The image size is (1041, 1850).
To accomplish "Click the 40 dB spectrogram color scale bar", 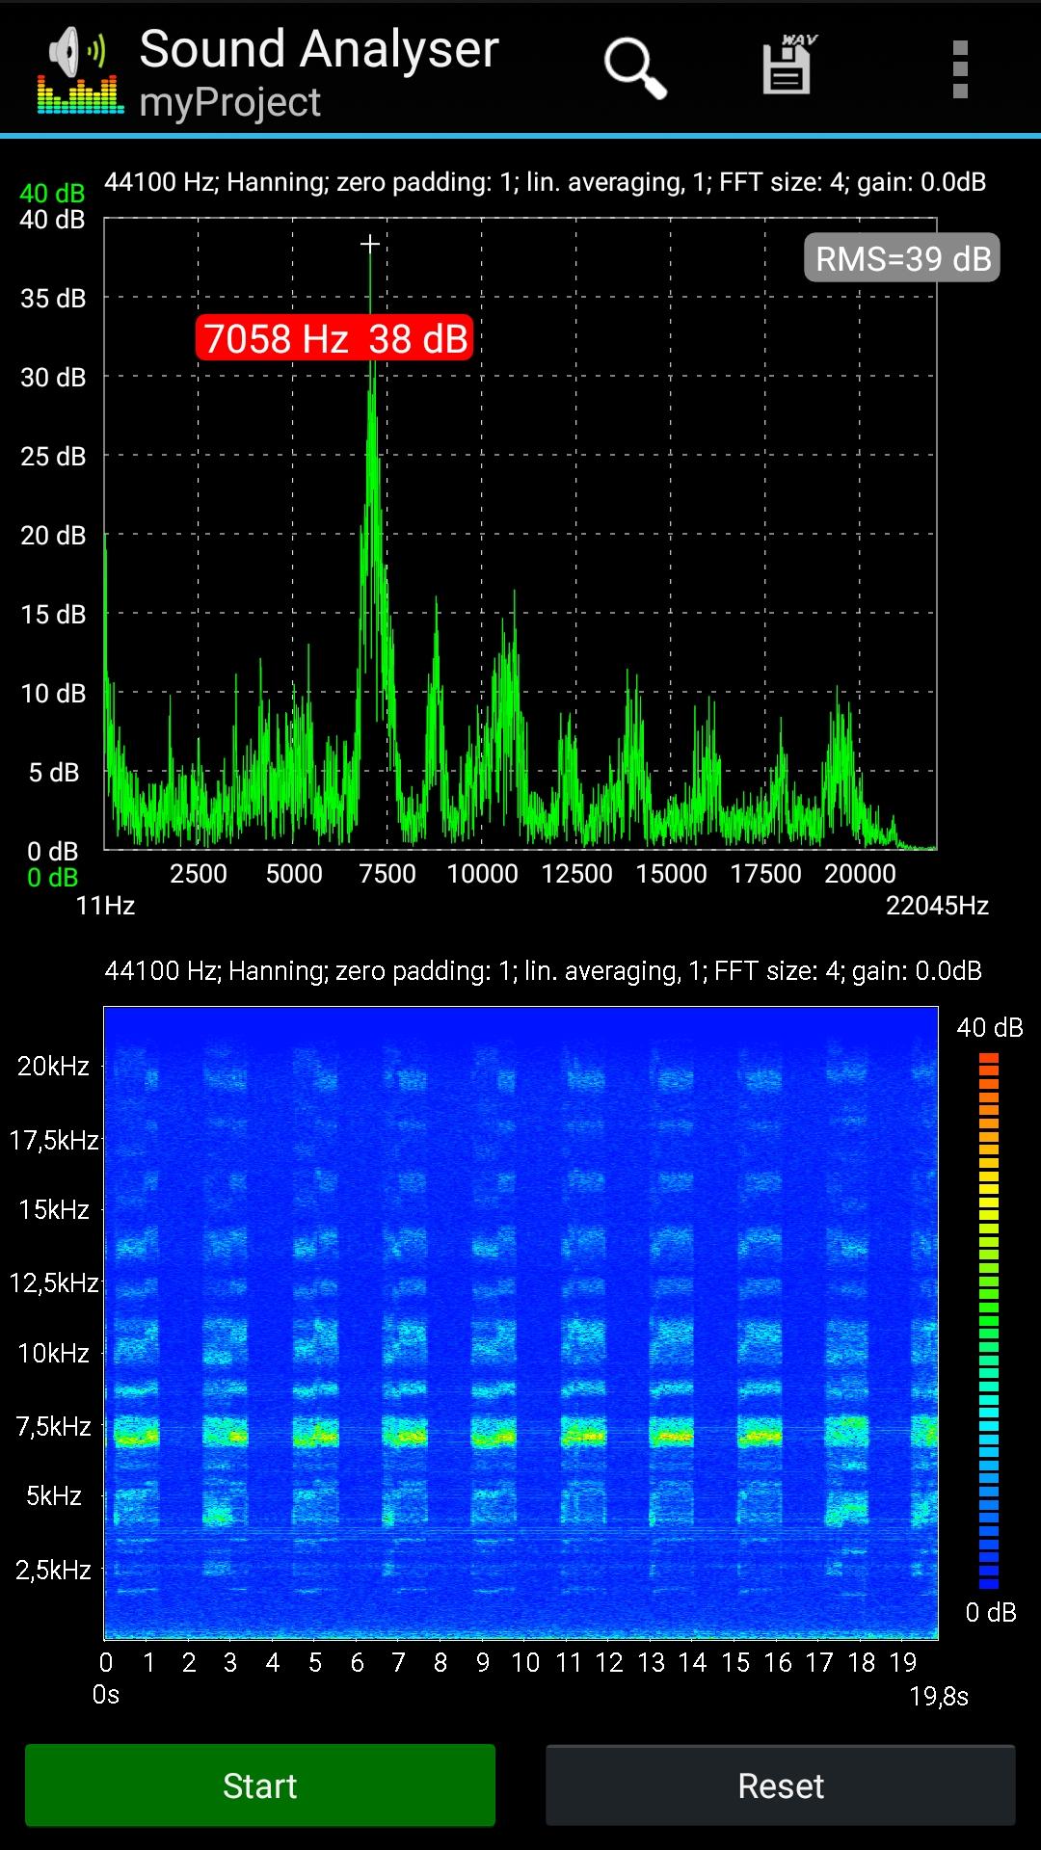I will (989, 1320).
